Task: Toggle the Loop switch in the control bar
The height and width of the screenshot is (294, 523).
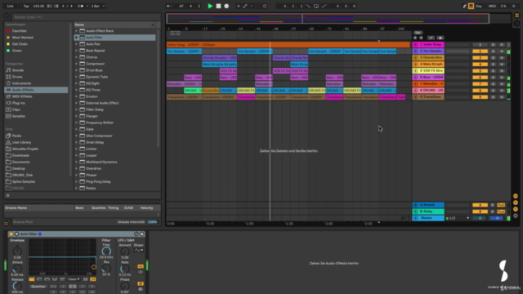Action: [x=316, y=6]
